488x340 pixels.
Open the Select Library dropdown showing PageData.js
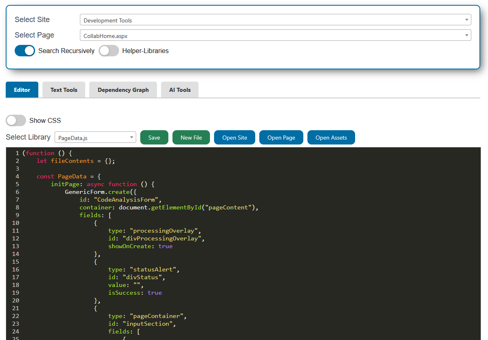pos(95,138)
